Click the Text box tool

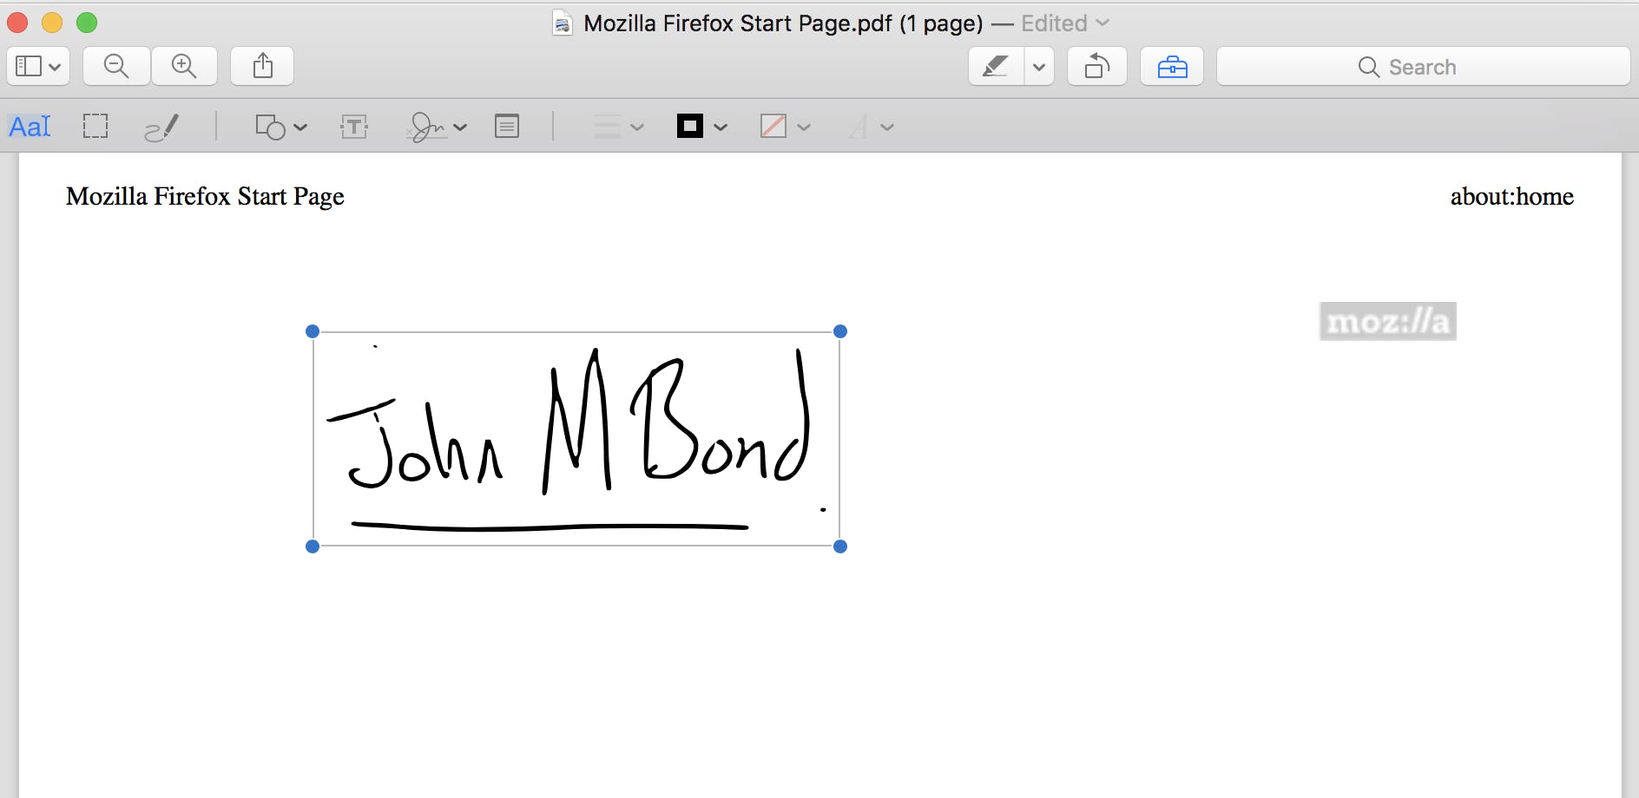coord(354,127)
